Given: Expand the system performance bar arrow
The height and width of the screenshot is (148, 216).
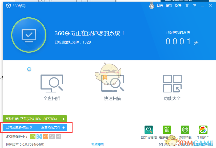Looking at the screenshot, I should (63, 119).
